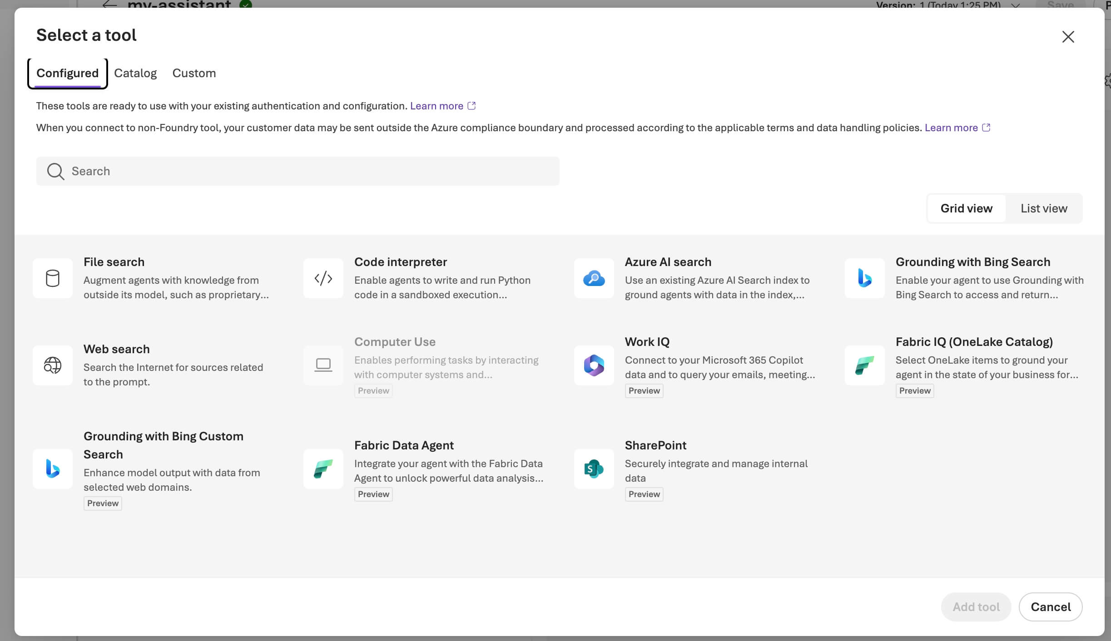Click the Code interpreter title
Image resolution: width=1111 pixels, height=641 pixels.
point(401,262)
